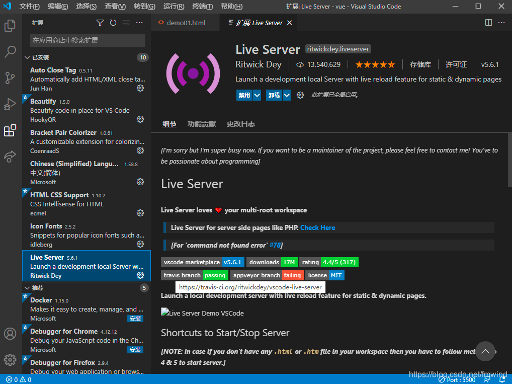Image resolution: width=512 pixels, height=384 pixels.
Task: Click the Uninstall (卸载) button
Action: pos(274,95)
